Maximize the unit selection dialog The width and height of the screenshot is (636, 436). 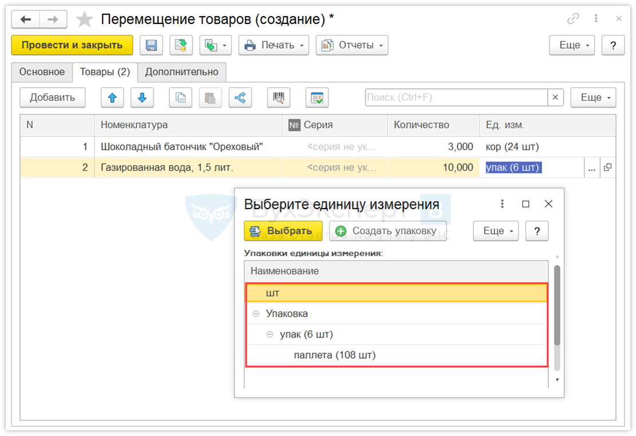pyautogui.click(x=525, y=203)
